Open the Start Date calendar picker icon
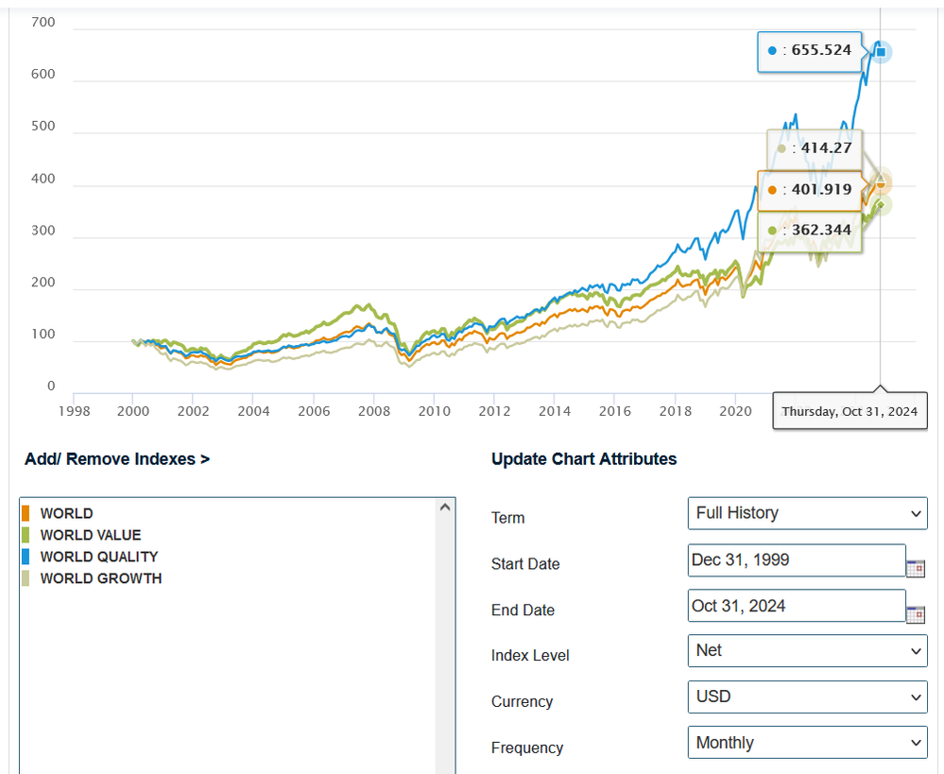944x774 pixels. pyautogui.click(x=915, y=568)
